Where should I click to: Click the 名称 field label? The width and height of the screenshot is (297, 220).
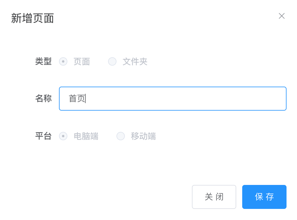coord(43,98)
